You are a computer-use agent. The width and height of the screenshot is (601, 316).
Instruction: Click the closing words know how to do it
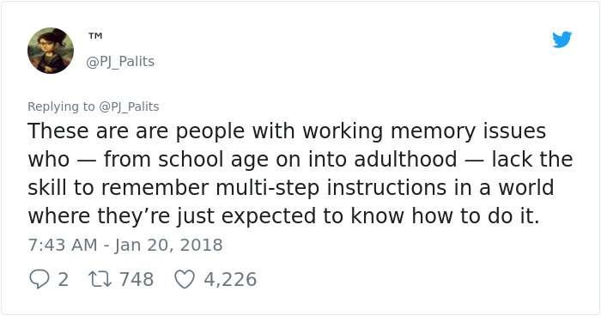pyautogui.click(x=445, y=216)
